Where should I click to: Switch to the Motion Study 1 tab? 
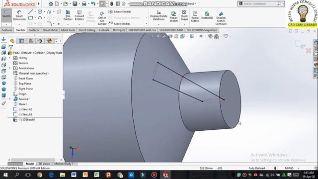(x=64, y=164)
